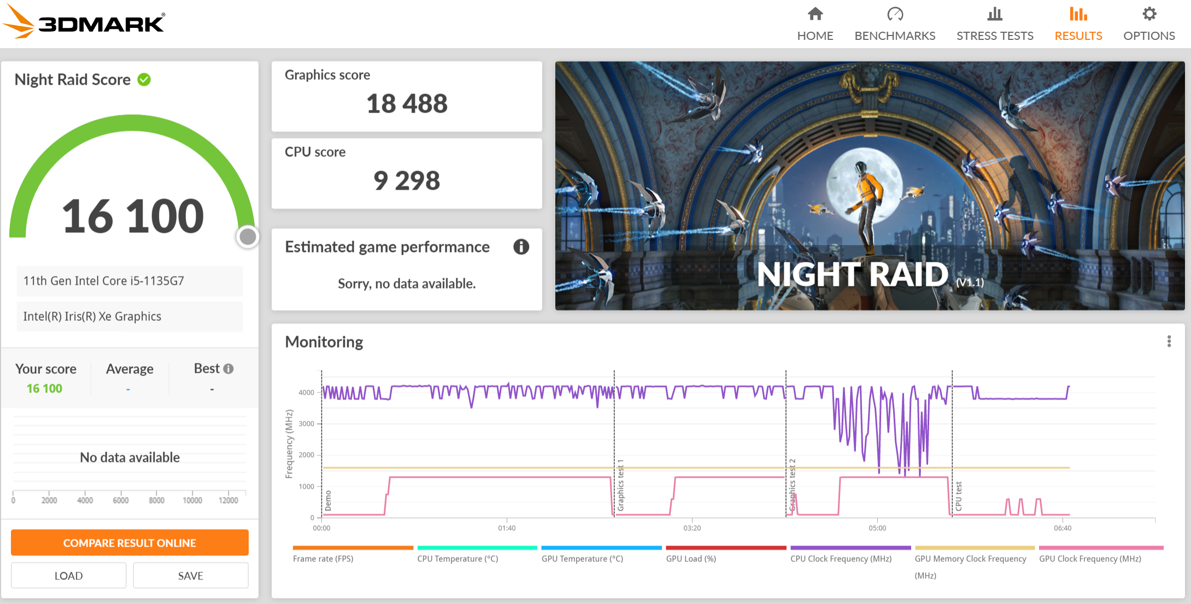Open the OPTIONS tab label

click(x=1149, y=36)
